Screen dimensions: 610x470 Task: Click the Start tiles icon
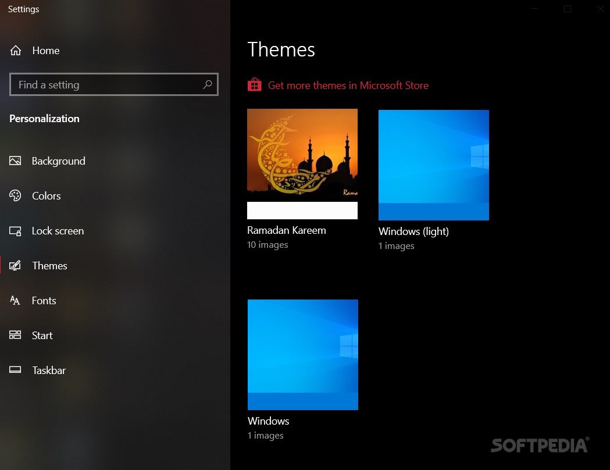click(x=15, y=335)
